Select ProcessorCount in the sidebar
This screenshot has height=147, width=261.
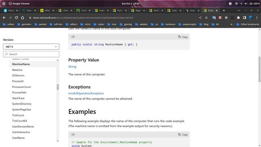(x=21, y=87)
